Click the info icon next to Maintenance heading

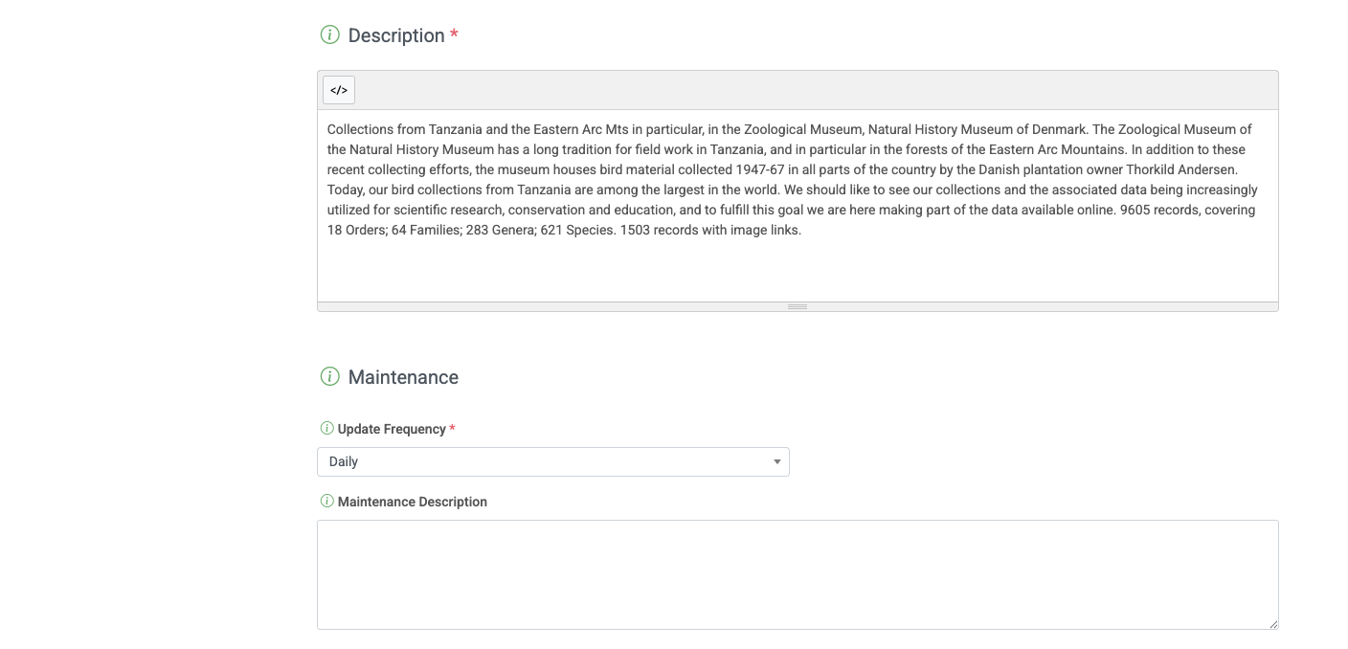329,376
